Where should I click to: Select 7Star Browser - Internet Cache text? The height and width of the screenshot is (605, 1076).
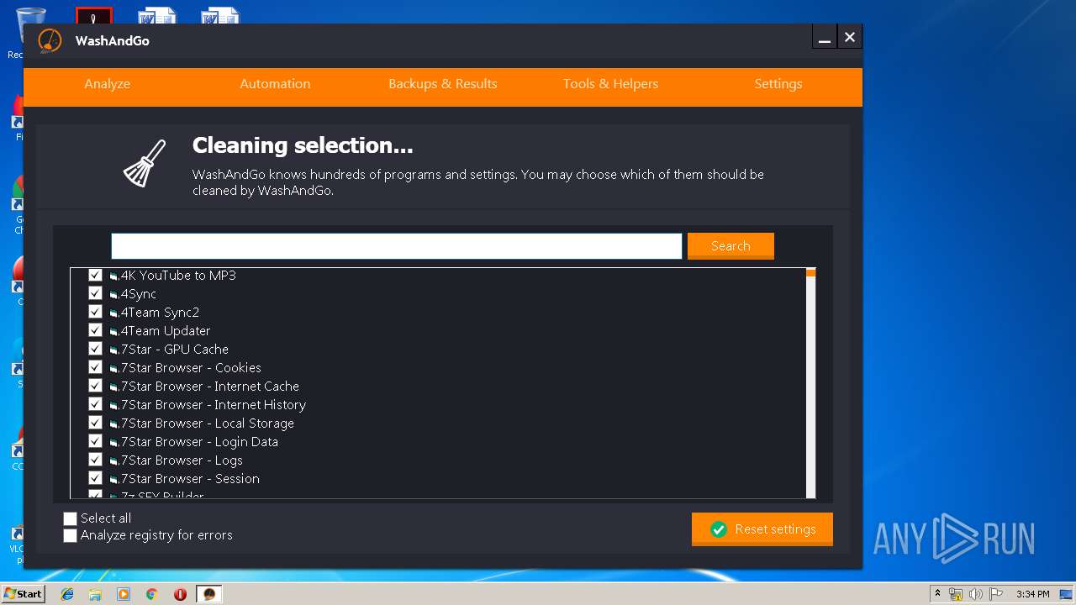tap(209, 386)
